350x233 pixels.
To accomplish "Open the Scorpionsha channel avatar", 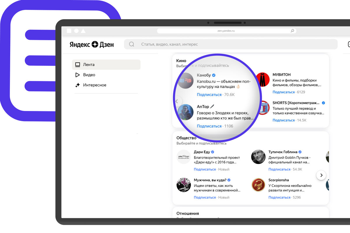I will pyautogui.click(x=258, y=185).
